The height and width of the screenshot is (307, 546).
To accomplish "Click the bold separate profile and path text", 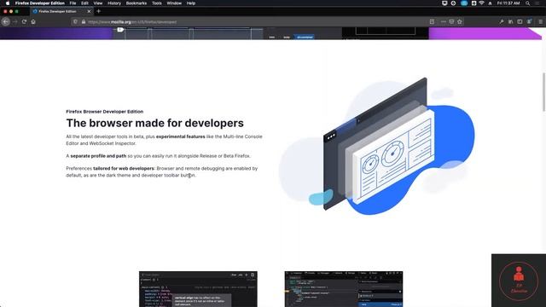I will pos(98,156).
